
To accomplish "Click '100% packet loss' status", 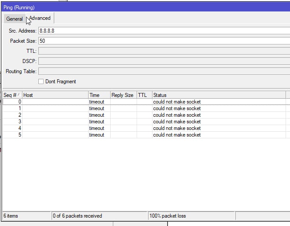I will pyautogui.click(x=167, y=216).
